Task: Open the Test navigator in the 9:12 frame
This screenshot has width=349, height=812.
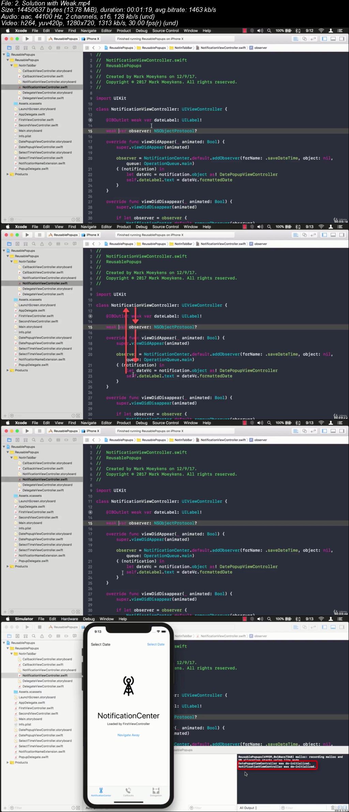Action: [x=50, y=48]
